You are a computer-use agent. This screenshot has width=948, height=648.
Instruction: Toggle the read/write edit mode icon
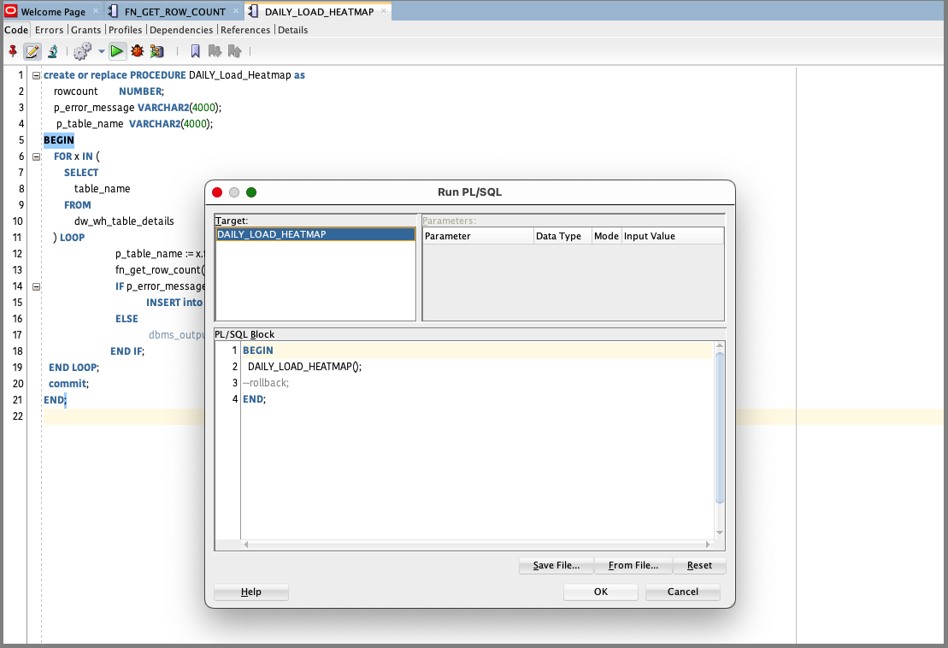pyautogui.click(x=32, y=52)
